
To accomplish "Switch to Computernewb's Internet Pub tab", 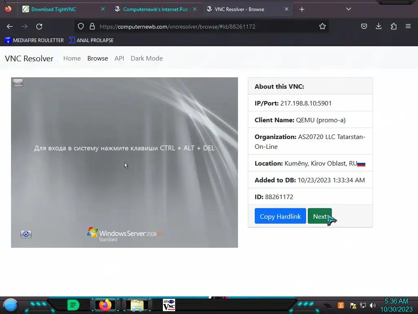I will pyautogui.click(x=156, y=9).
